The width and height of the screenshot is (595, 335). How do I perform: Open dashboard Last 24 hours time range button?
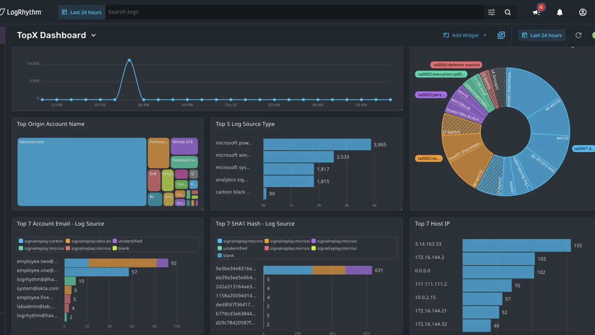(x=542, y=35)
